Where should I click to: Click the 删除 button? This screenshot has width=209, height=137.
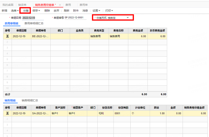point(47,11)
